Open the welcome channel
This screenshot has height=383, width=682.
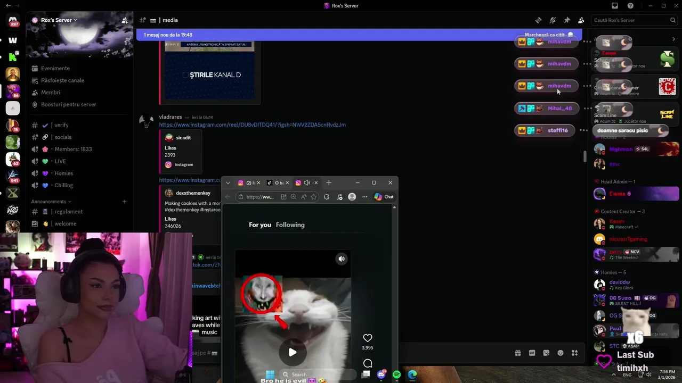(80, 223)
